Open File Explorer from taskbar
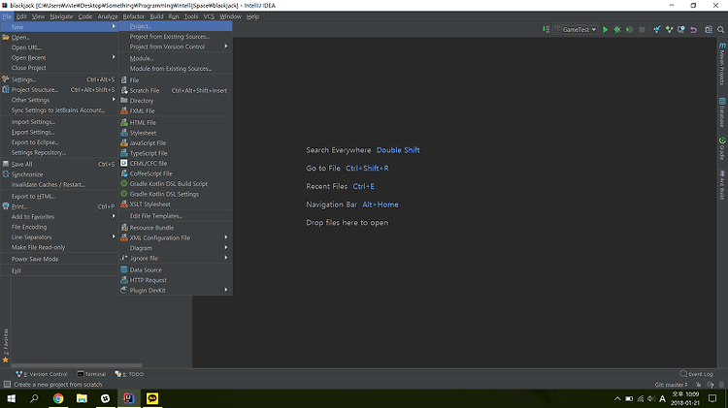This screenshot has height=408, width=728. (x=82, y=398)
